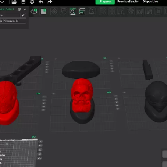Close the notification with the X on plate 07
The width and height of the screenshot is (167, 167).
pyautogui.click(x=7, y=144)
